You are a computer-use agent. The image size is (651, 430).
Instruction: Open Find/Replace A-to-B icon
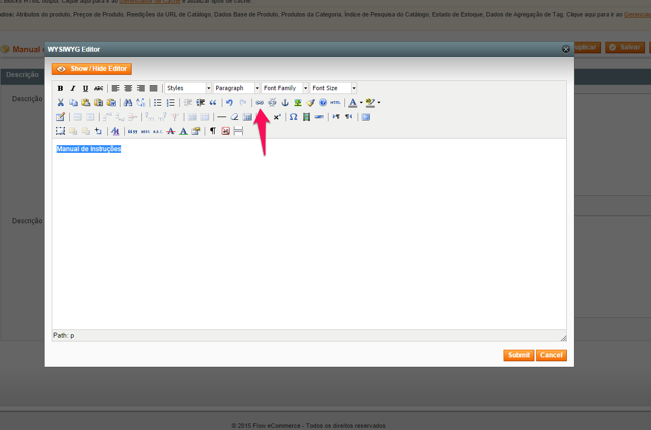141,102
